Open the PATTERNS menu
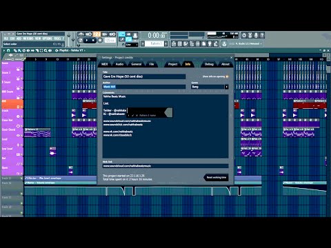Viewport: 331px width, 248px height. click(28, 39)
